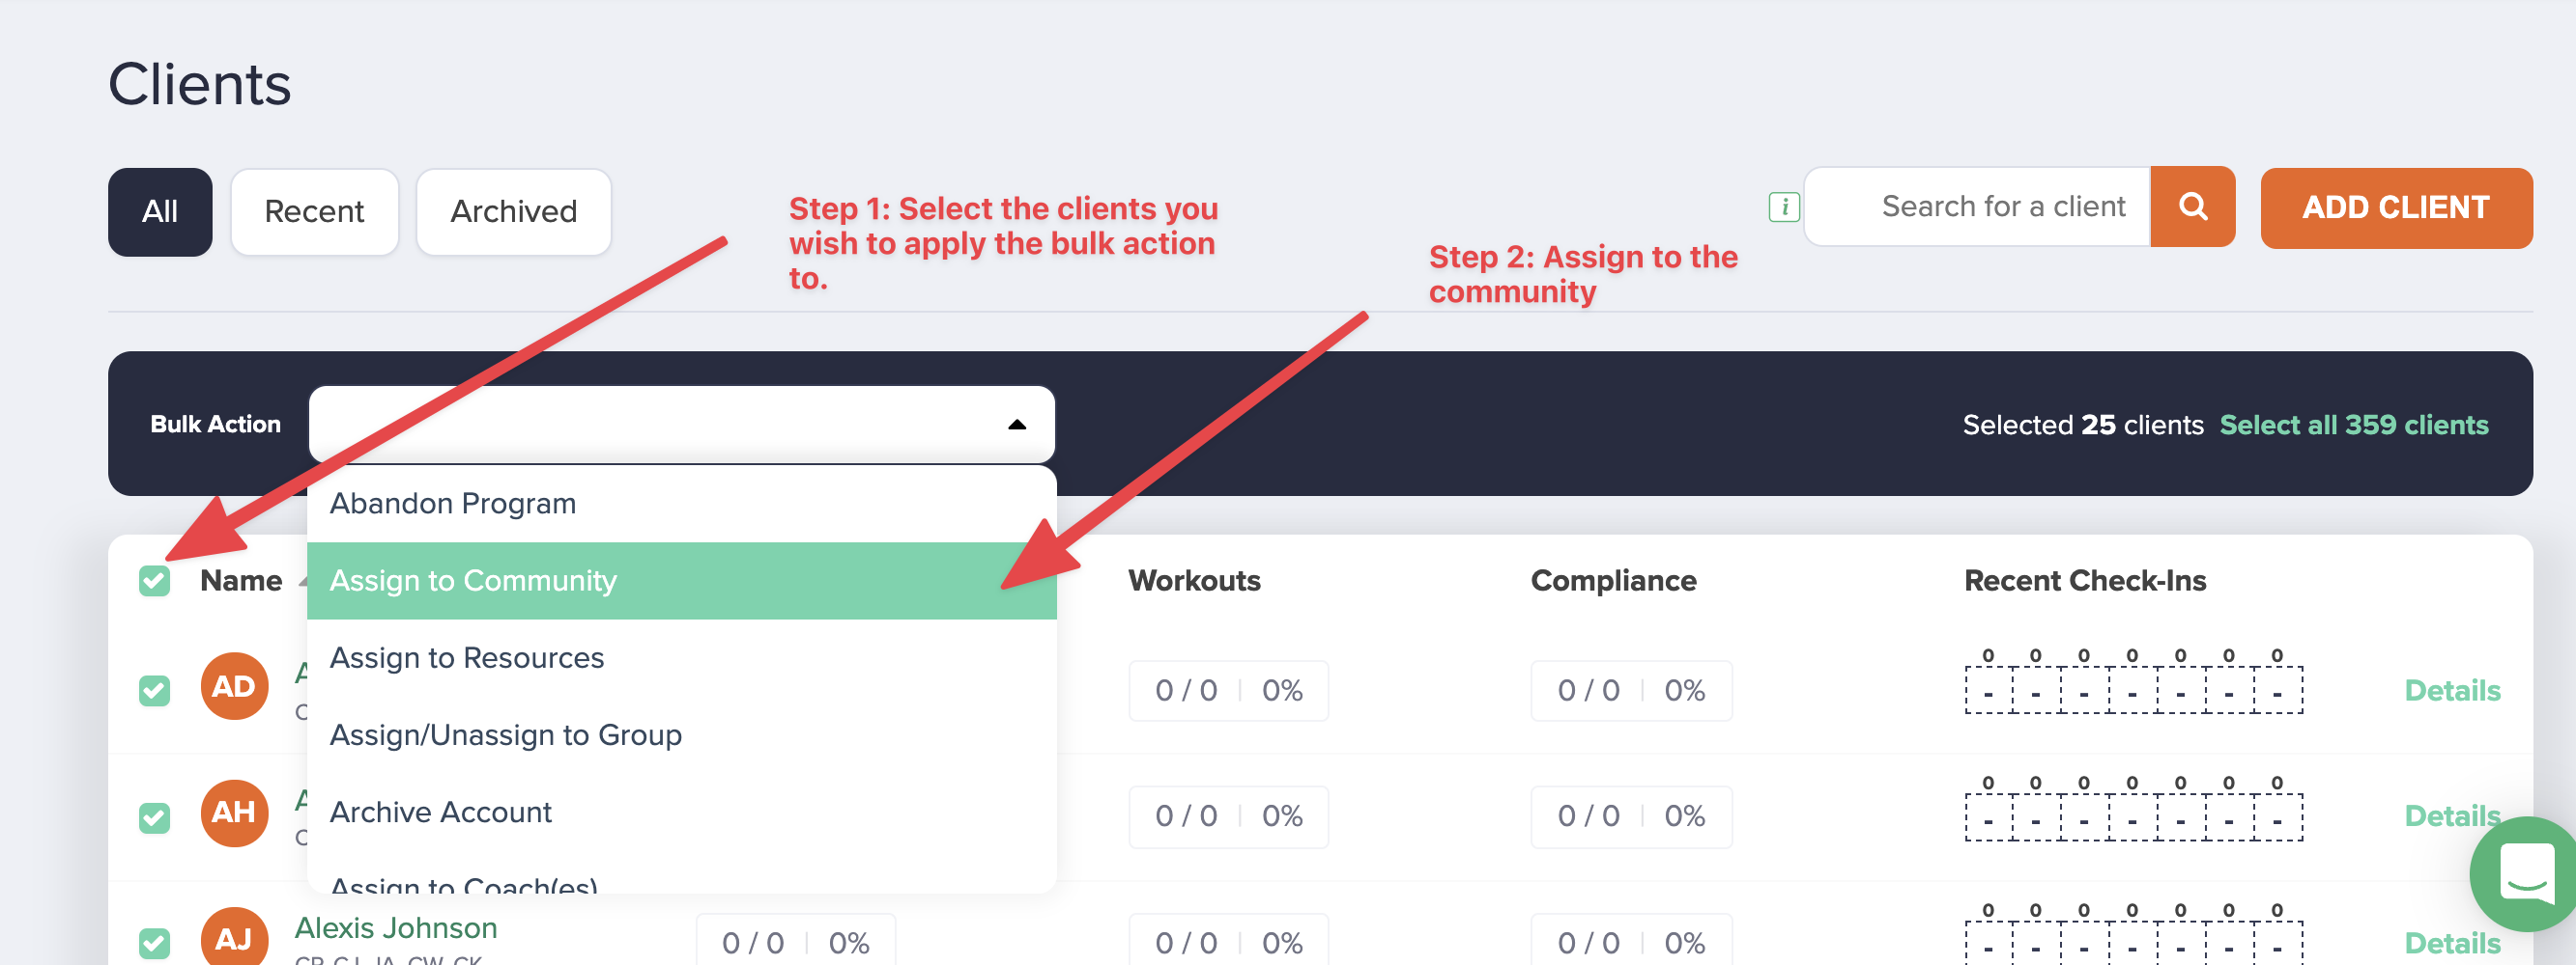Select Archive Account from the dropdown list
This screenshot has width=2576, height=965.
pos(441,812)
